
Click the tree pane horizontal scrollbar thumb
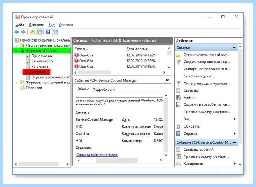[x=38, y=164]
